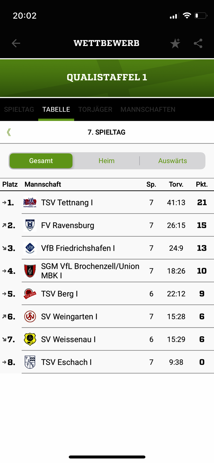Switch table to Heim view
This screenshot has height=463, width=214.
[x=106, y=161]
